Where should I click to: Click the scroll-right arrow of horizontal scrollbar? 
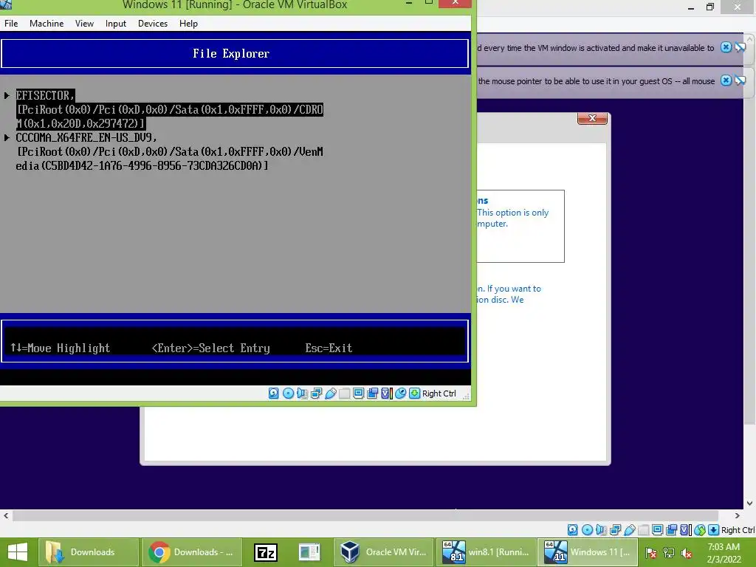pyautogui.click(x=738, y=516)
